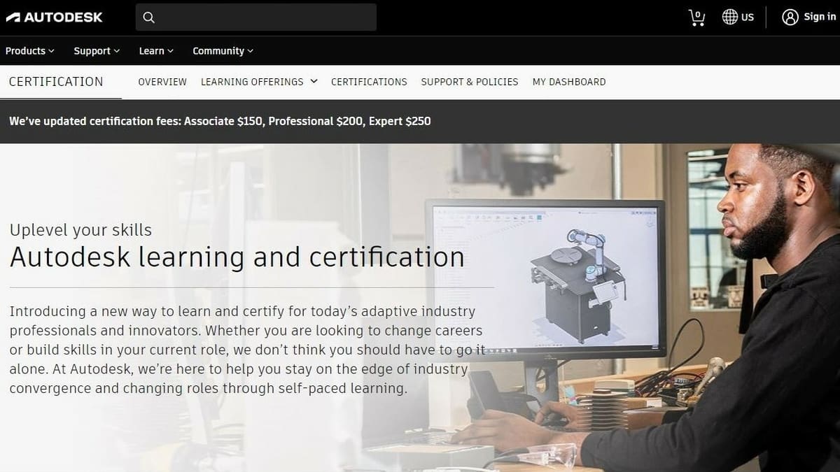
Task: Click the 'Uplevel your skills' text
Action: (x=80, y=230)
